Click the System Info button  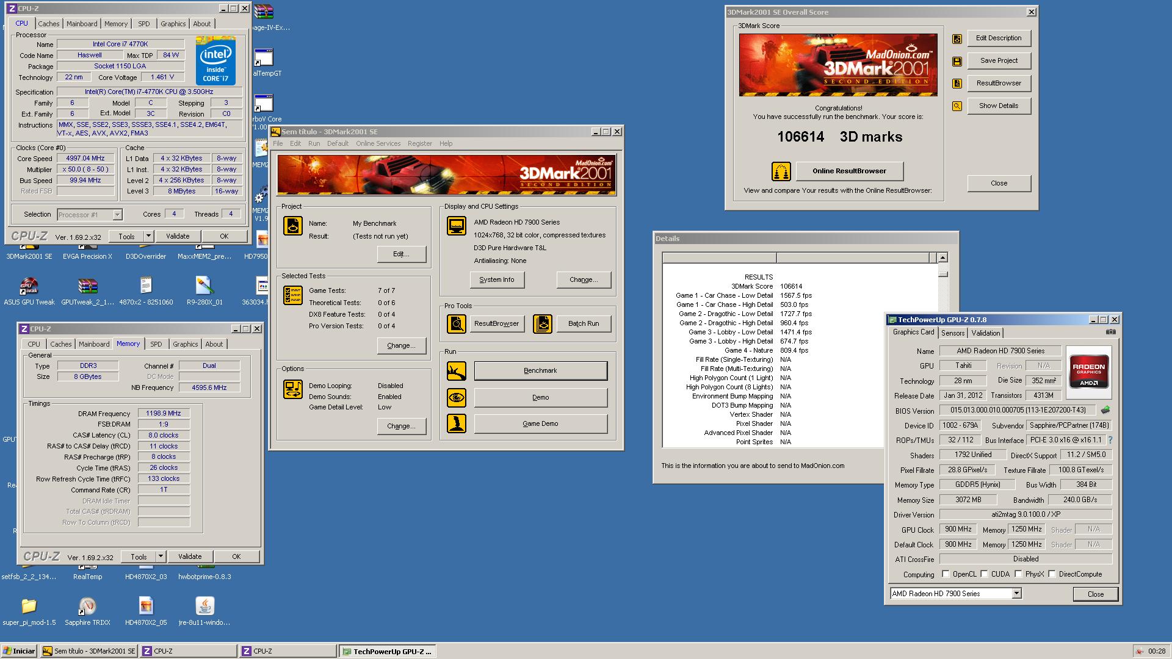pyautogui.click(x=496, y=280)
